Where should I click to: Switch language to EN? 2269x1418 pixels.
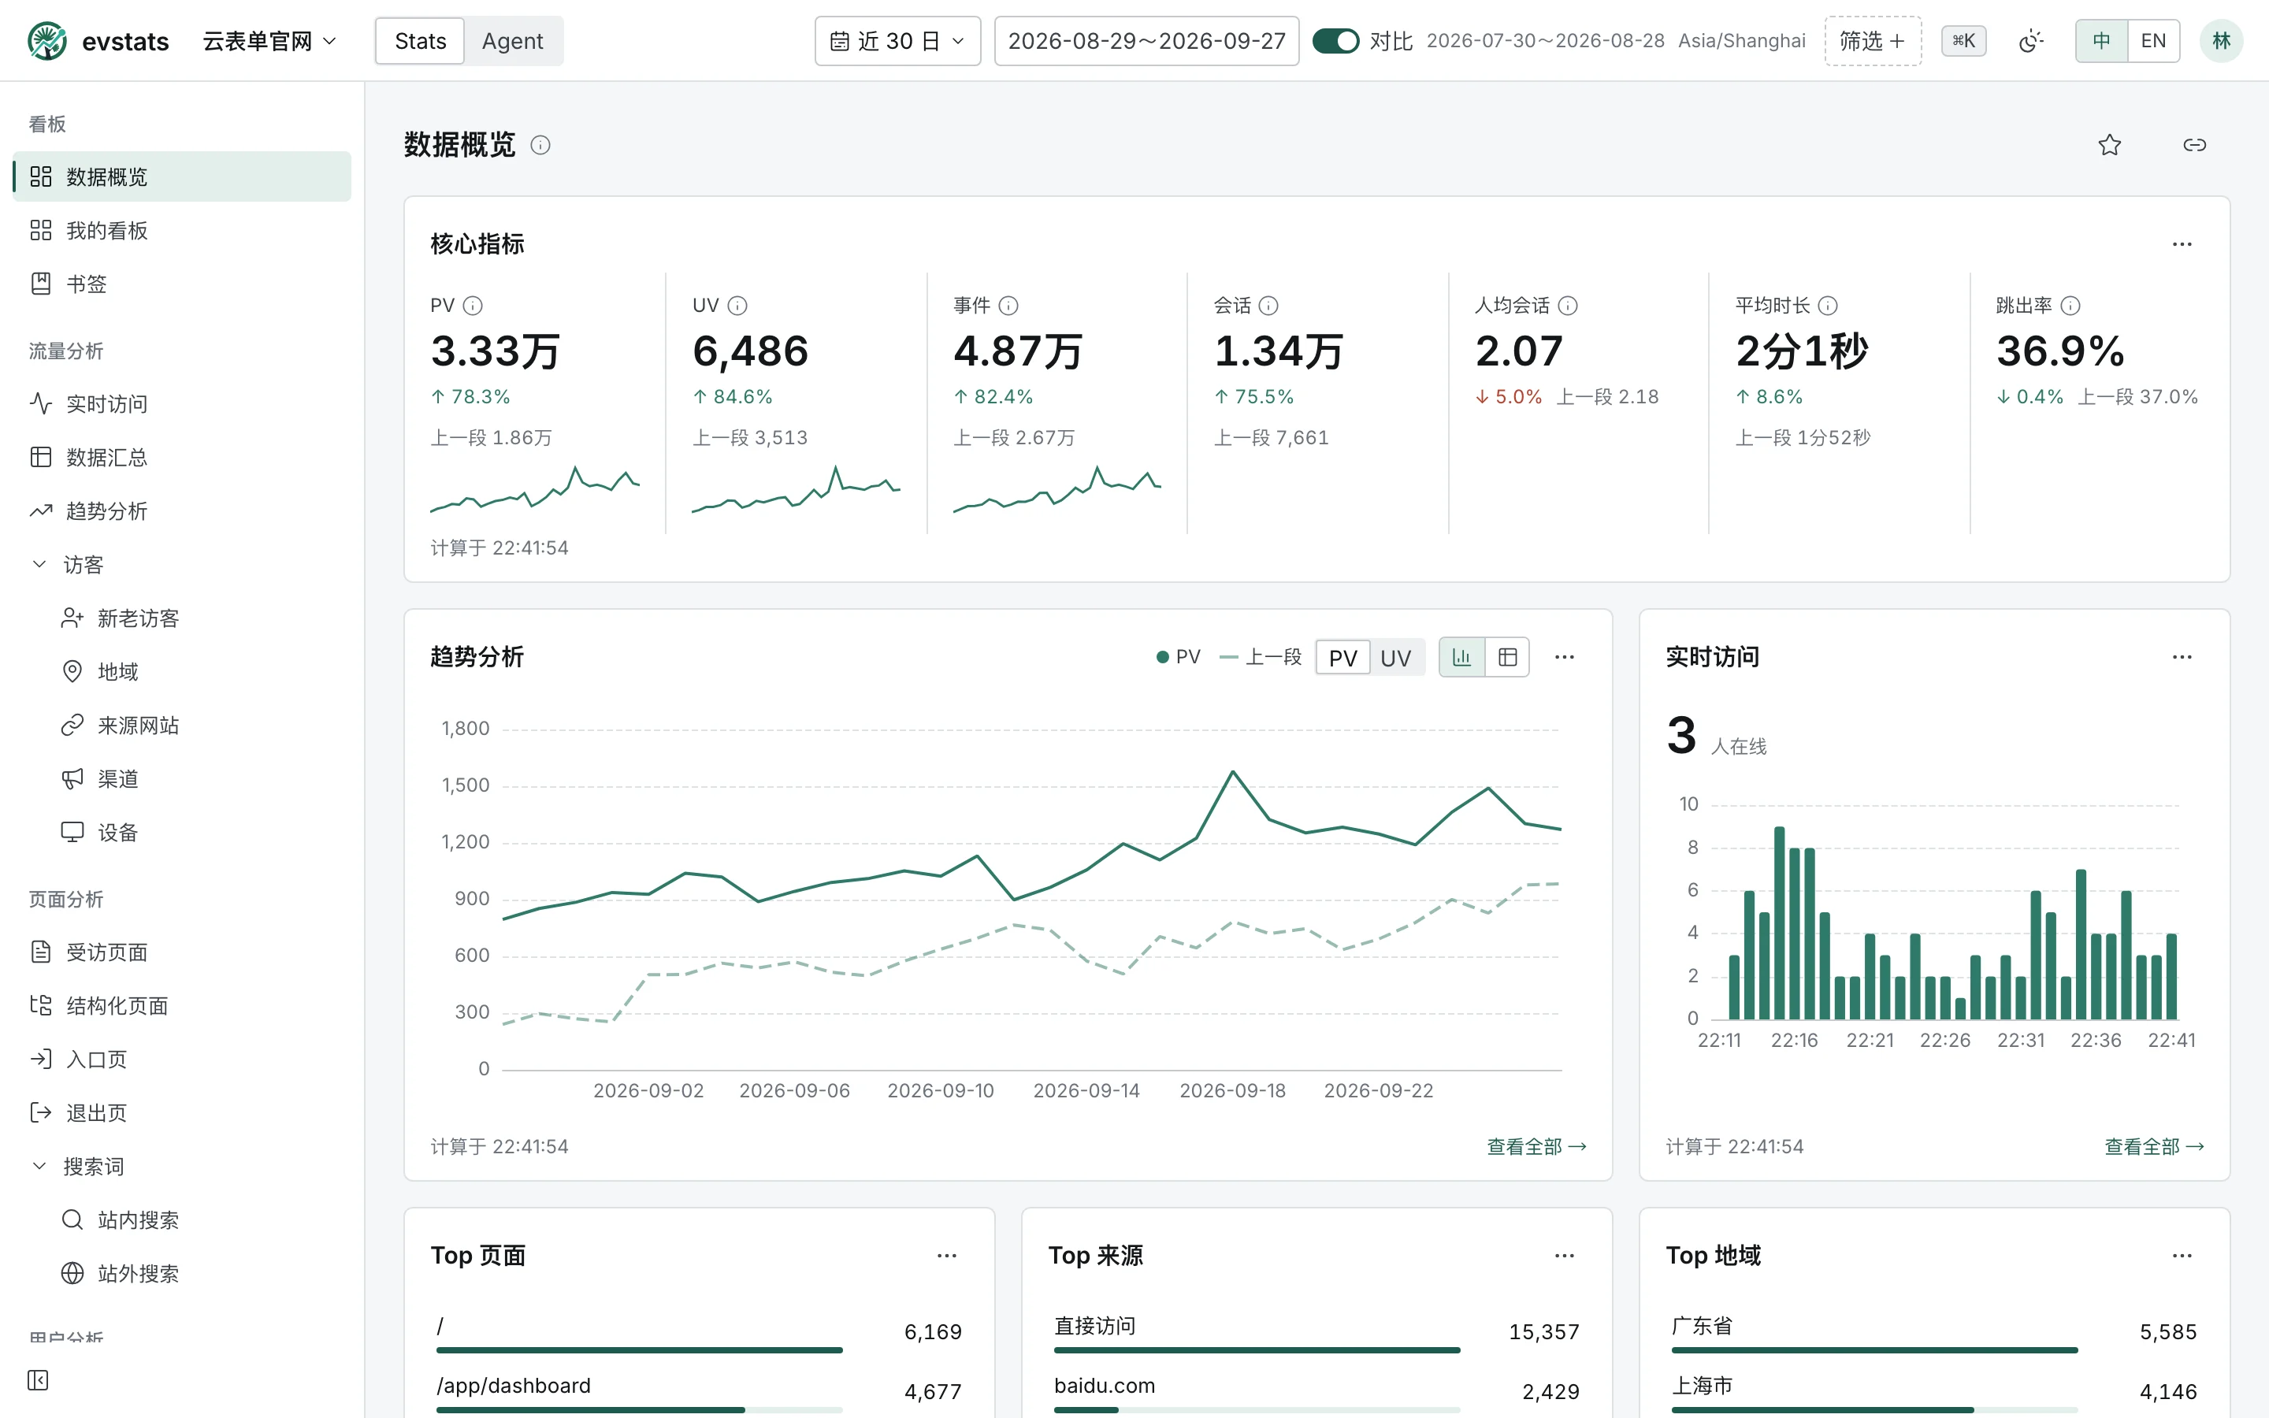[x=2152, y=41]
